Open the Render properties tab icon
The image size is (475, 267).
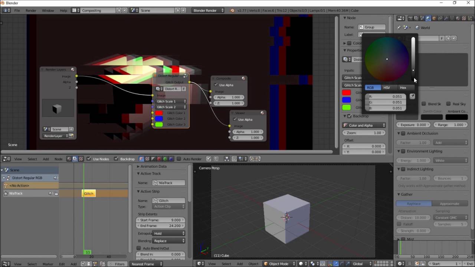coord(410,18)
